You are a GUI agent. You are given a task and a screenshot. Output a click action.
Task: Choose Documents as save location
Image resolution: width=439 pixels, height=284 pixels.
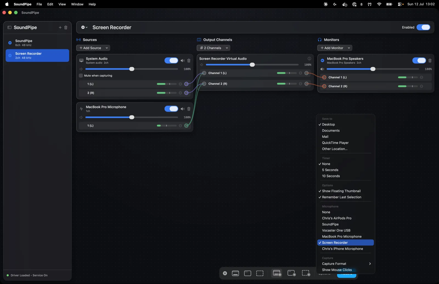pyautogui.click(x=331, y=130)
